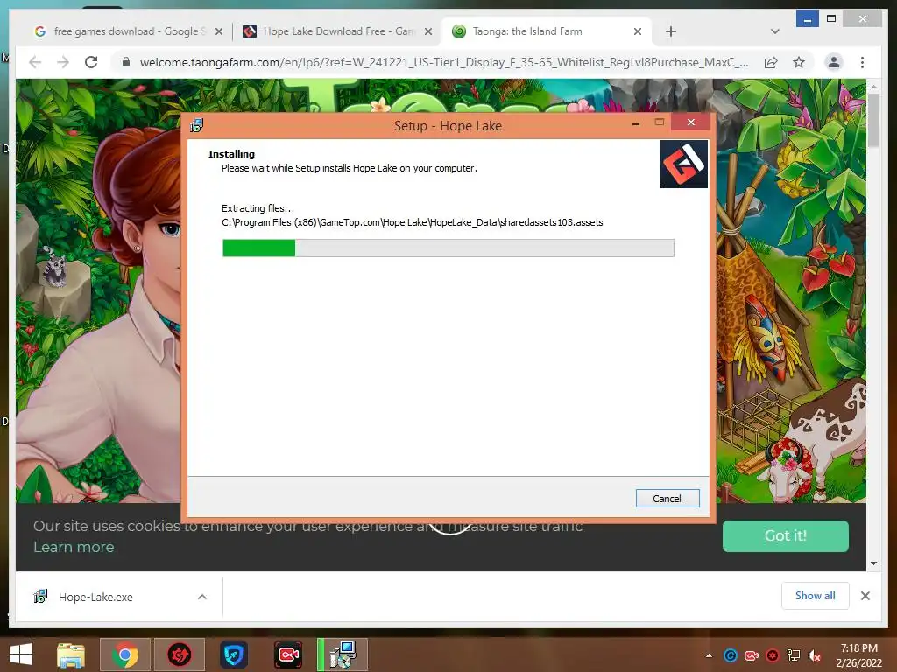View site security info via the lock icon
Image resolution: width=897 pixels, height=672 pixels.
pos(126,62)
